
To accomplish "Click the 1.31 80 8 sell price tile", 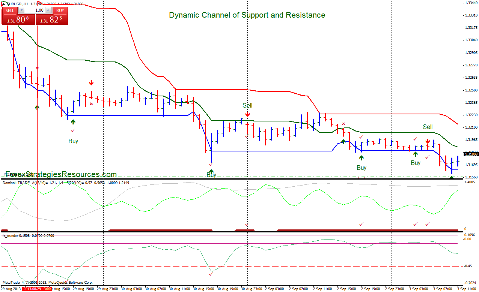I will (x=19, y=20).
